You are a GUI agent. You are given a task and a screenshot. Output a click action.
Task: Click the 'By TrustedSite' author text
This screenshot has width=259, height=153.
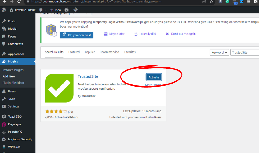(x=86, y=96)
